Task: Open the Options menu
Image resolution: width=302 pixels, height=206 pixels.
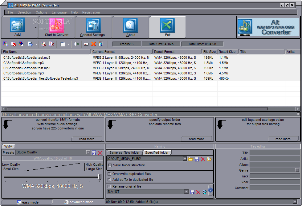Action: click(41, 12)
